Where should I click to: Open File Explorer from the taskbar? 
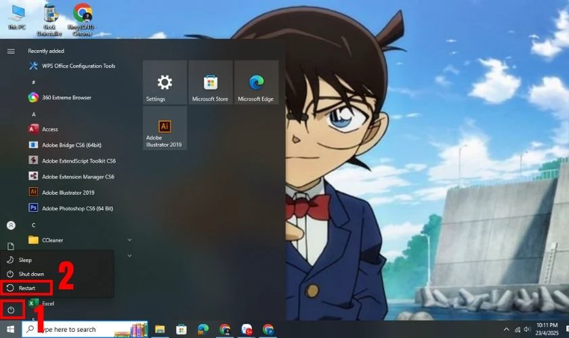pos(160,329)
